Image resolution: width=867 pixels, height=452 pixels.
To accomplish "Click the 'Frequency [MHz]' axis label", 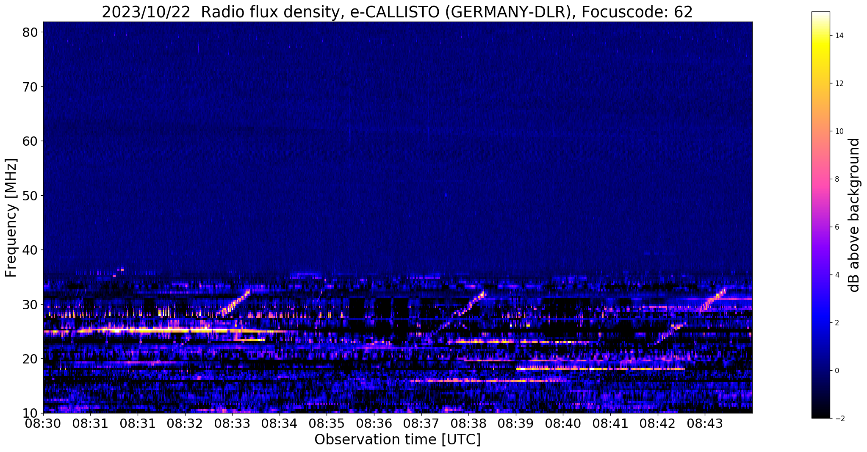I will 11,218.
